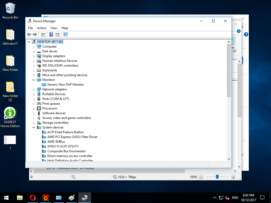
Task: Click Scan for hardware changes icon
Action: [66, 34]
